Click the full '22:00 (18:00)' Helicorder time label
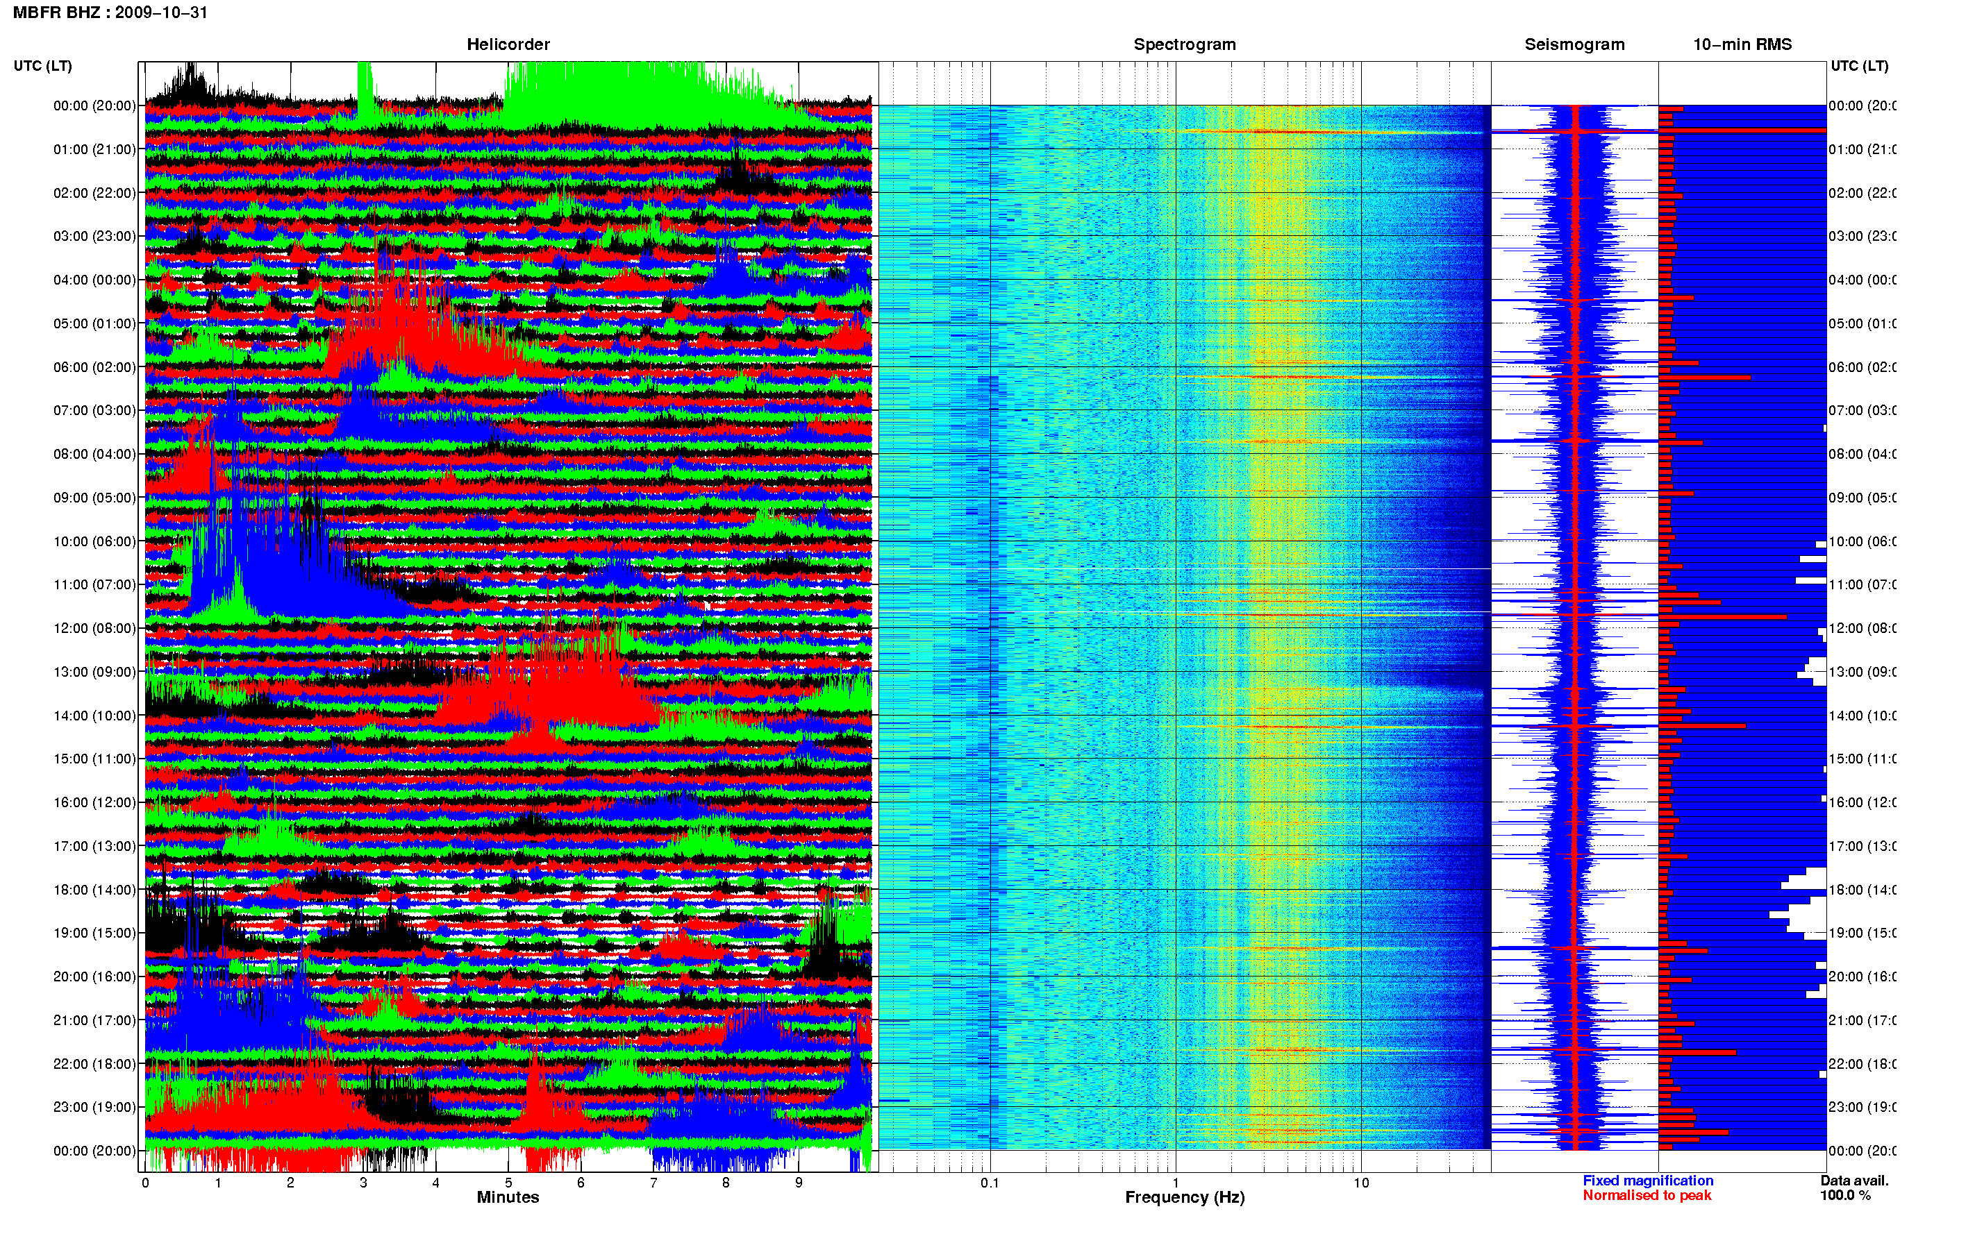This screenshot has width=1975, height=1234. (x=94, y=1064)
